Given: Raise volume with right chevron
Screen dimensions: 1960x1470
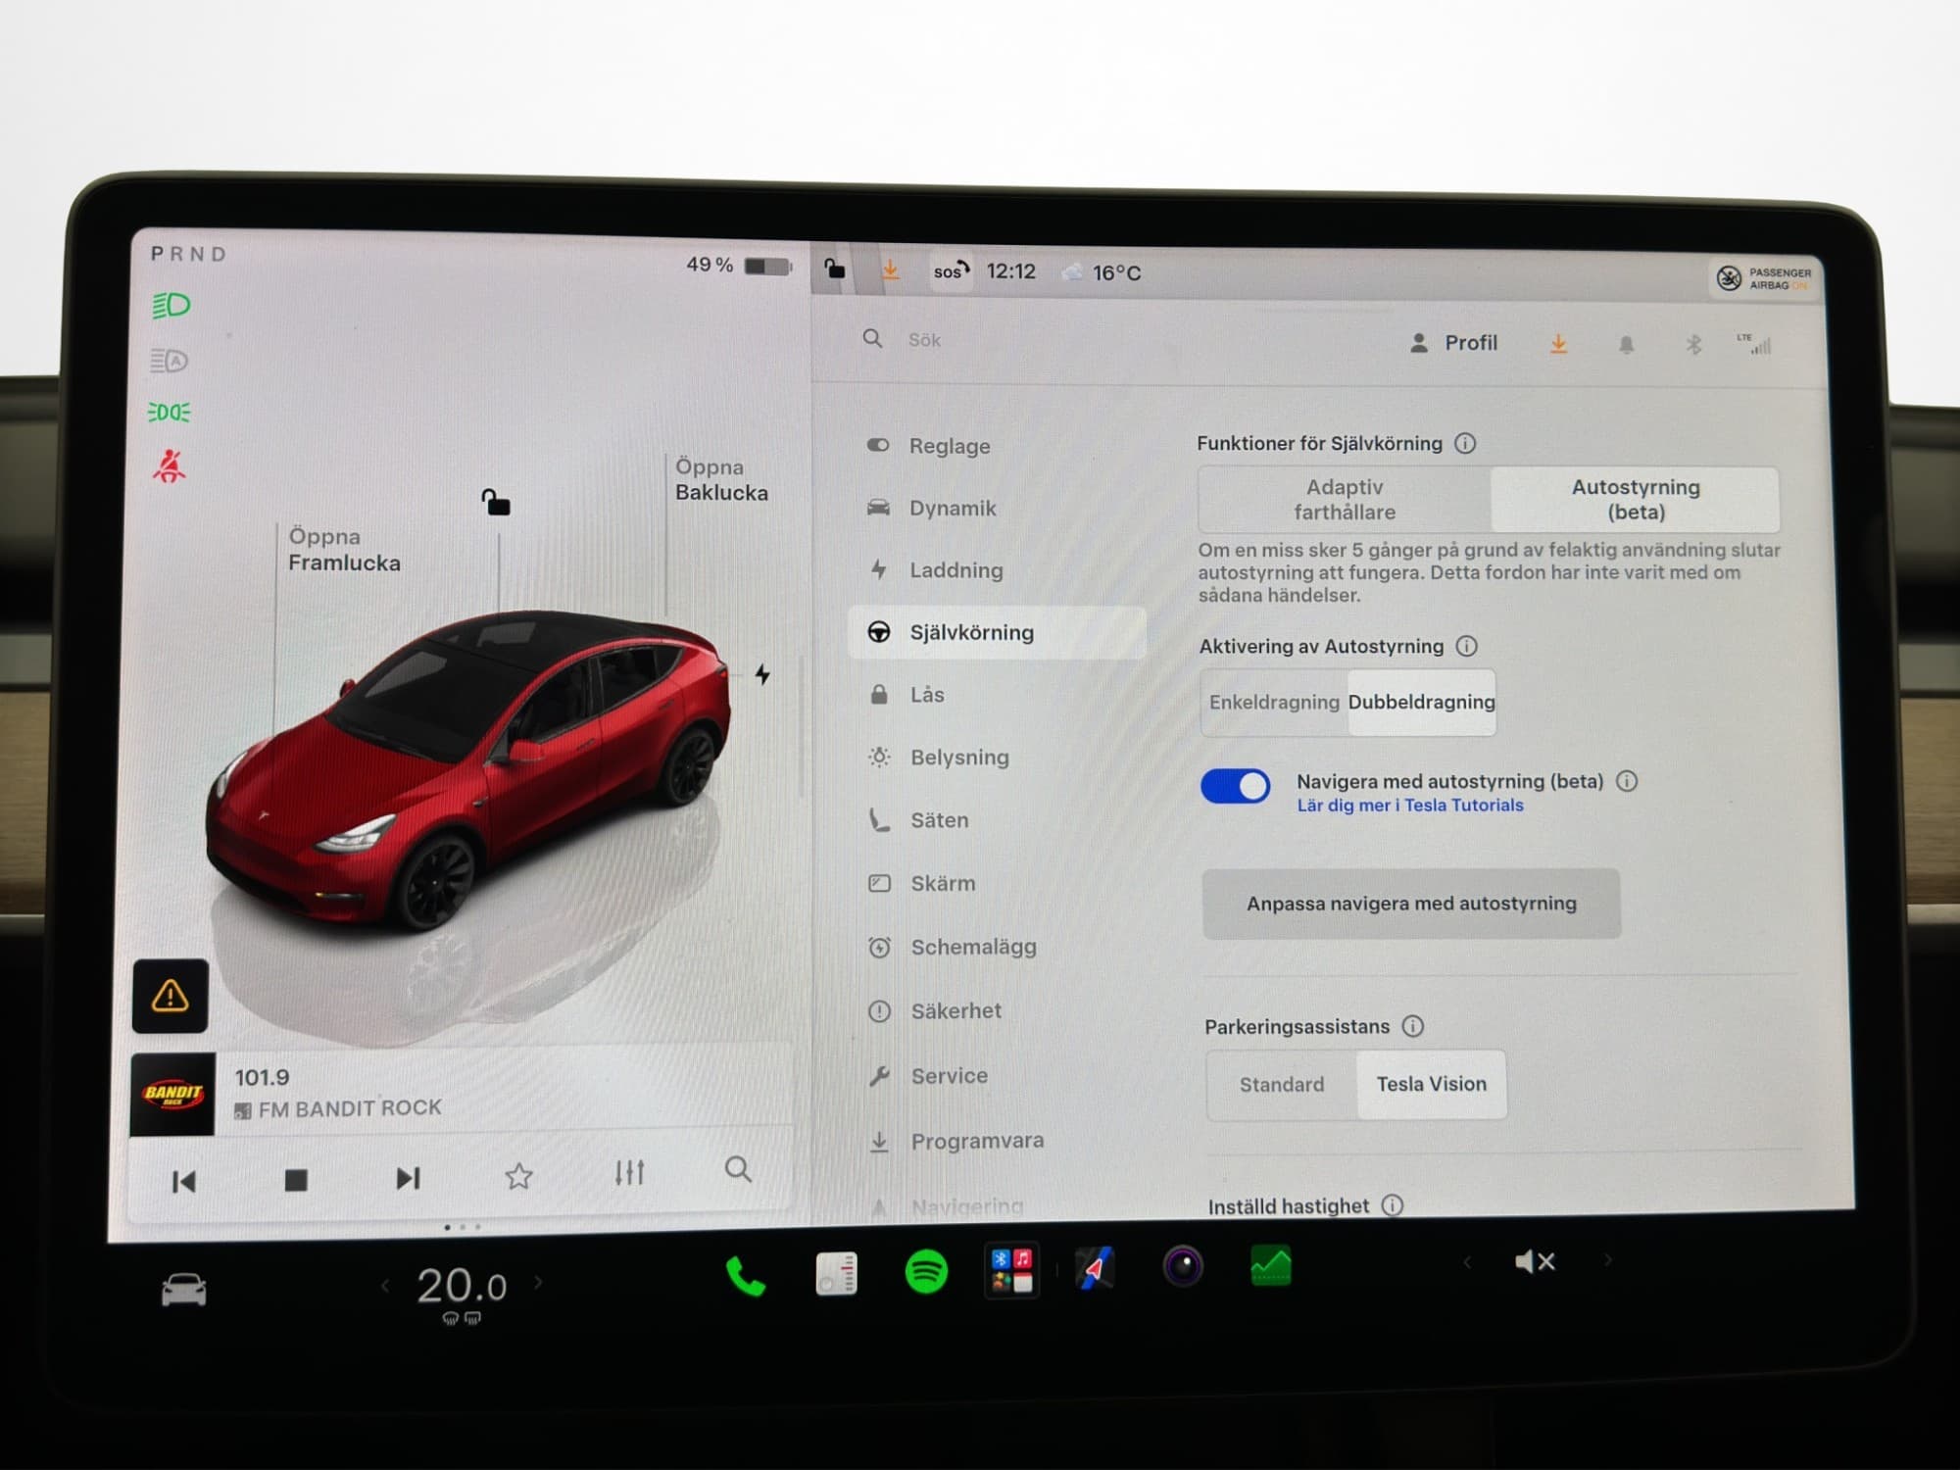Looking at the screenshot, I should pyautogui.click(x=1607, y=1260).
